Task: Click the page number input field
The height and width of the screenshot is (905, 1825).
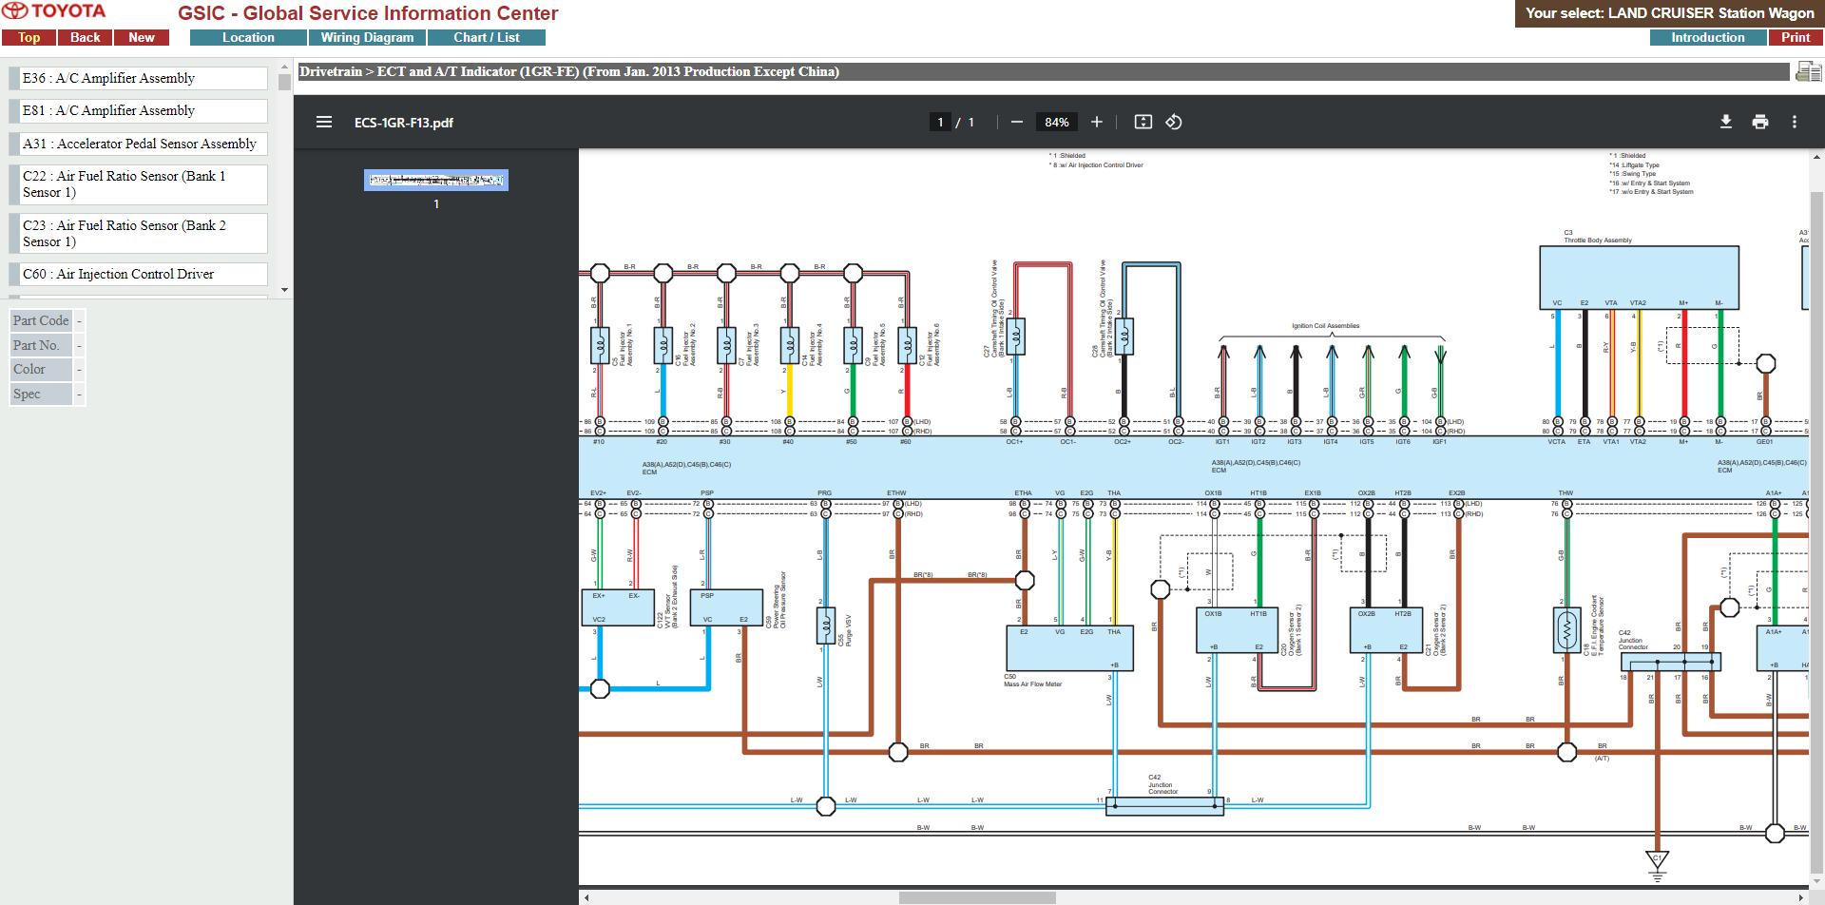Action: click(940, 122)
